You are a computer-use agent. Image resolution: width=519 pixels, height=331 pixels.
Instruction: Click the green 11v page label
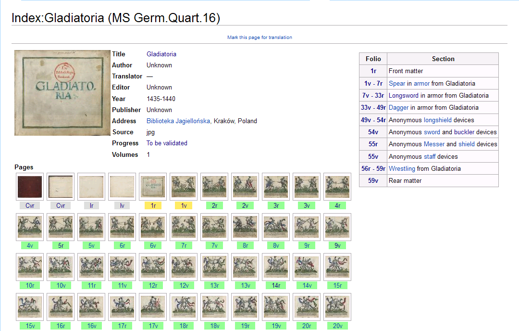pyautogui.click(x=122, y=285)
